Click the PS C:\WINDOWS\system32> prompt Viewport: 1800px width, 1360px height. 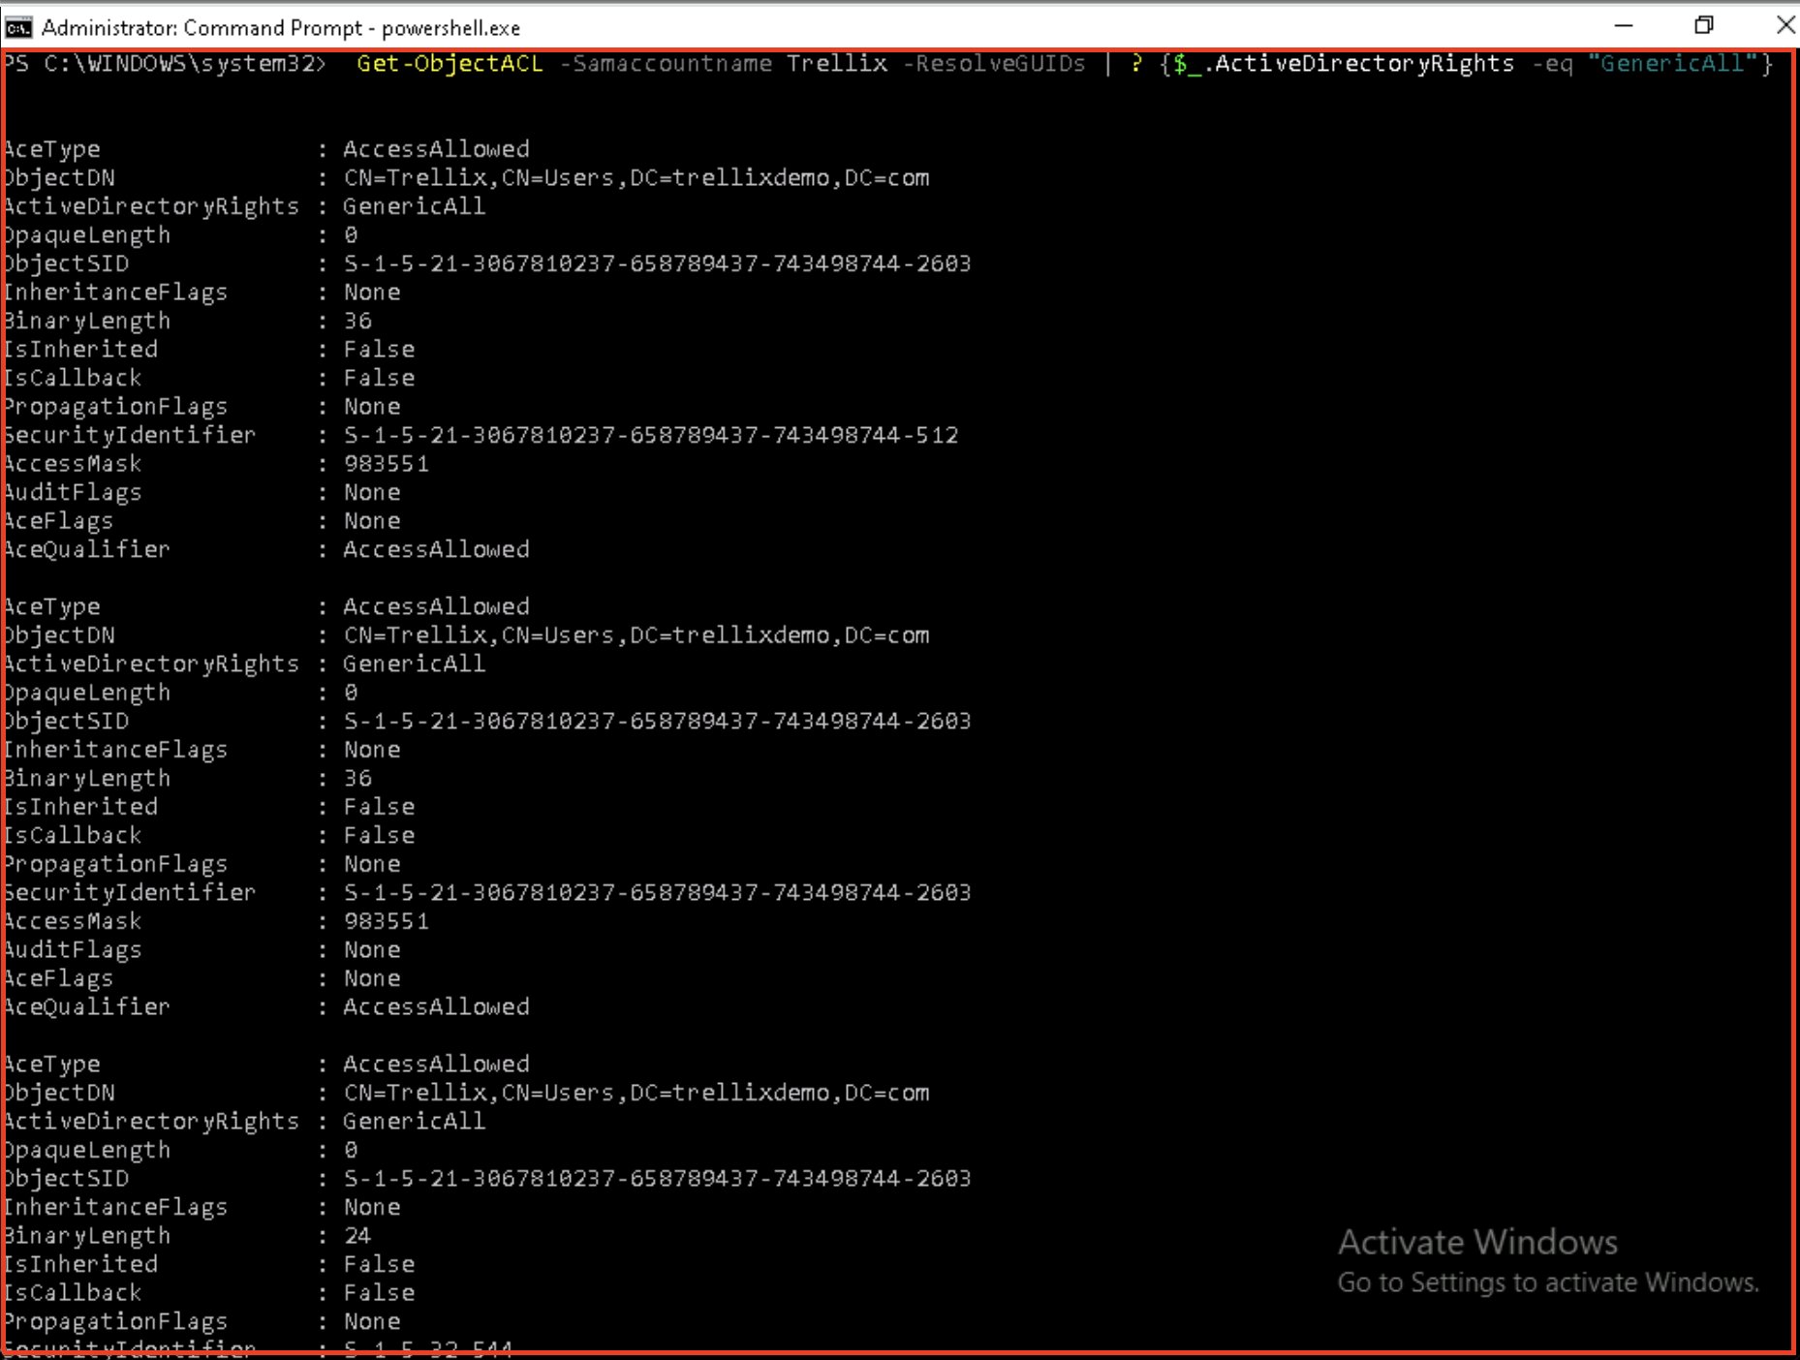pyautogui.click(x=165, y=64)
